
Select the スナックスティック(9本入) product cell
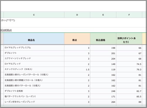(34, 69)
